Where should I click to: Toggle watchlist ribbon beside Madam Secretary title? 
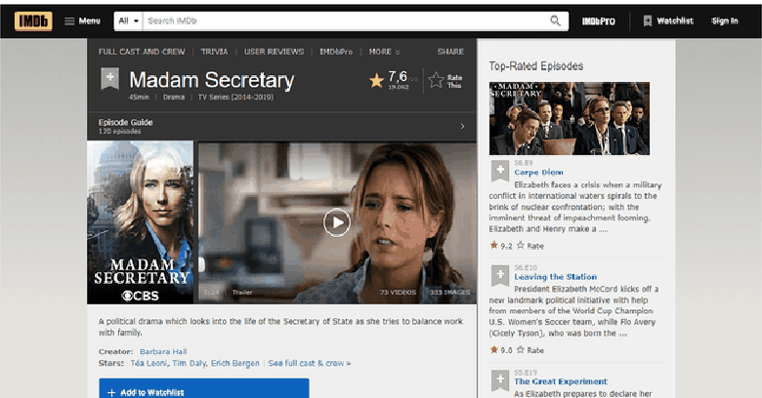point(109,80)
